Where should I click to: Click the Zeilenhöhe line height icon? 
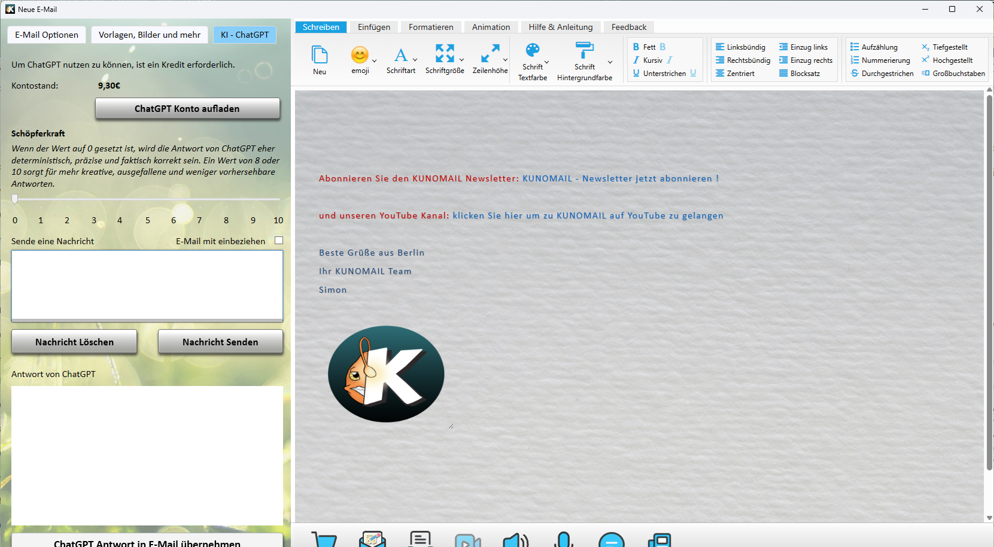(x=490, y=54)
